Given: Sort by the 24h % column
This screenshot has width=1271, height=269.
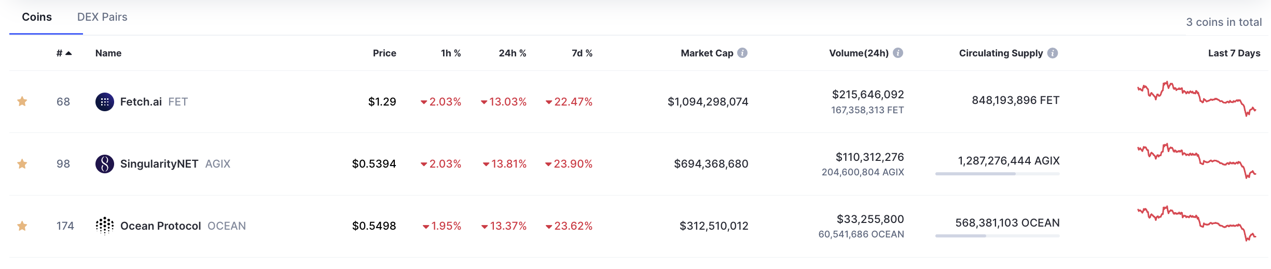Looking at the screenshot, I should [513, 53].
